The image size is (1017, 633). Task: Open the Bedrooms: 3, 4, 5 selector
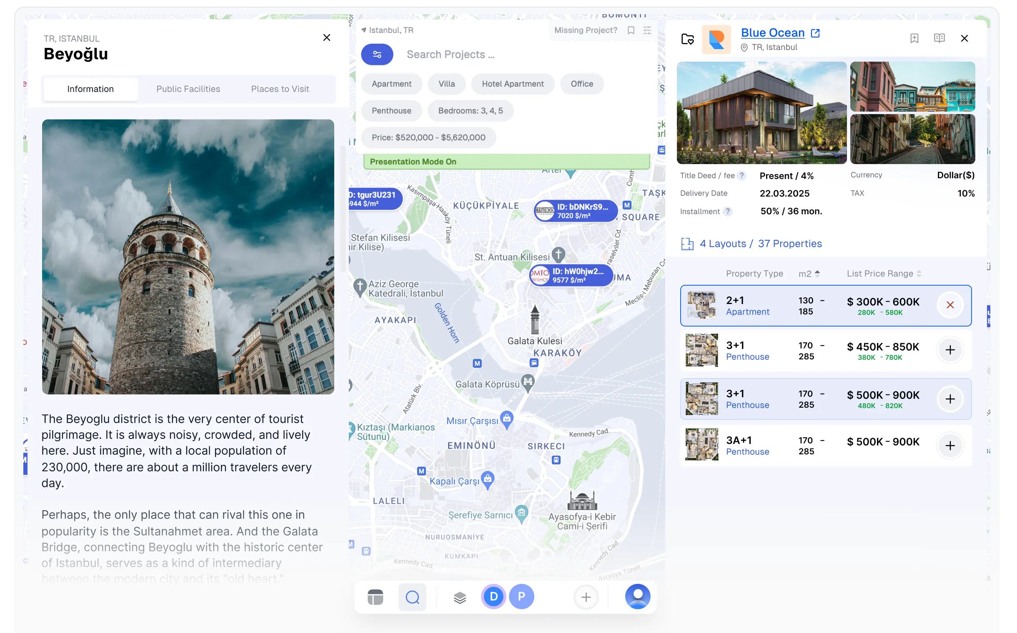(470, 110)
